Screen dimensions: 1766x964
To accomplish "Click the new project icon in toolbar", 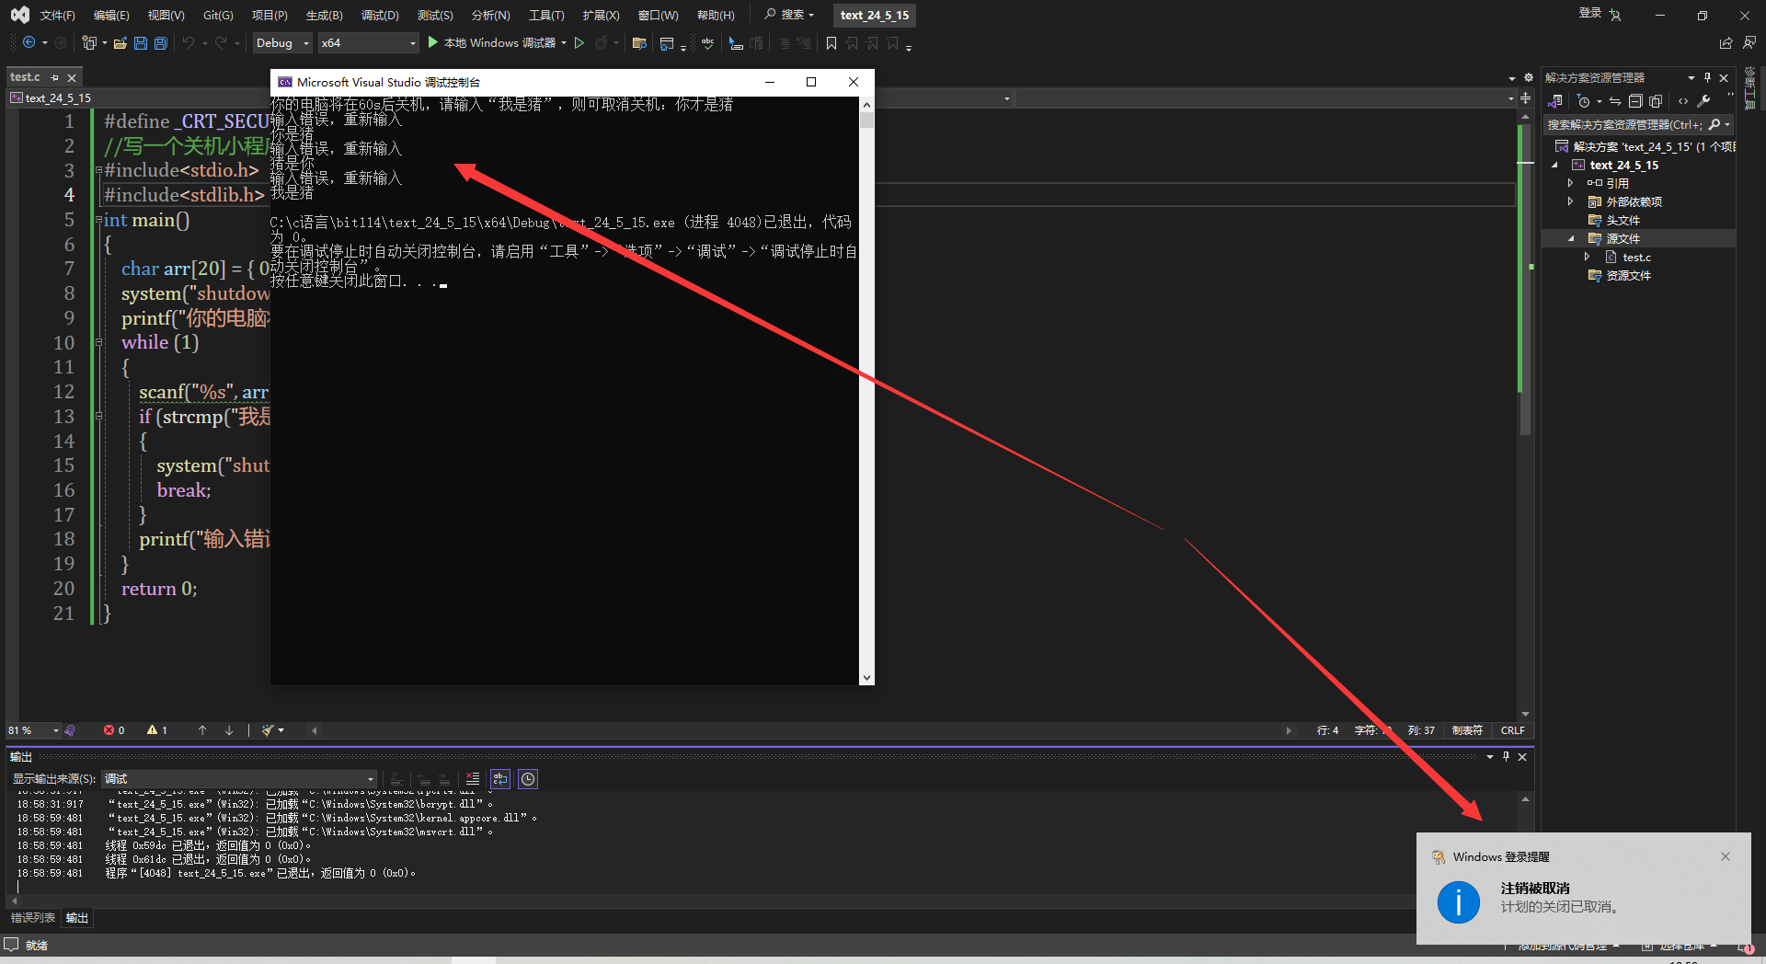I will 89,42.
